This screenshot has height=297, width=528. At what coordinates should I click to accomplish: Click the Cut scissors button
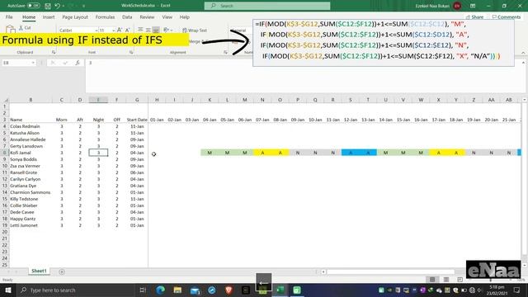(25, 28)
